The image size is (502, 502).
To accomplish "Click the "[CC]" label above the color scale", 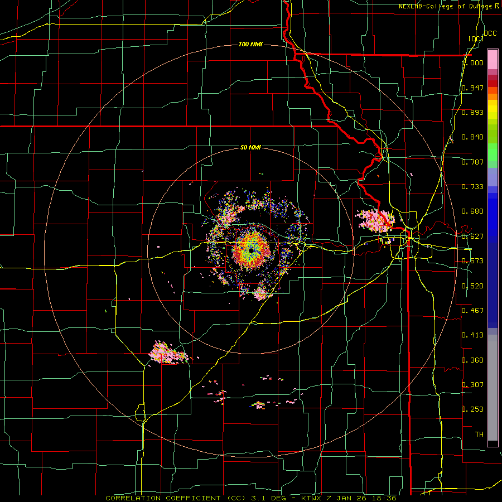I will [x=476, y=38].
